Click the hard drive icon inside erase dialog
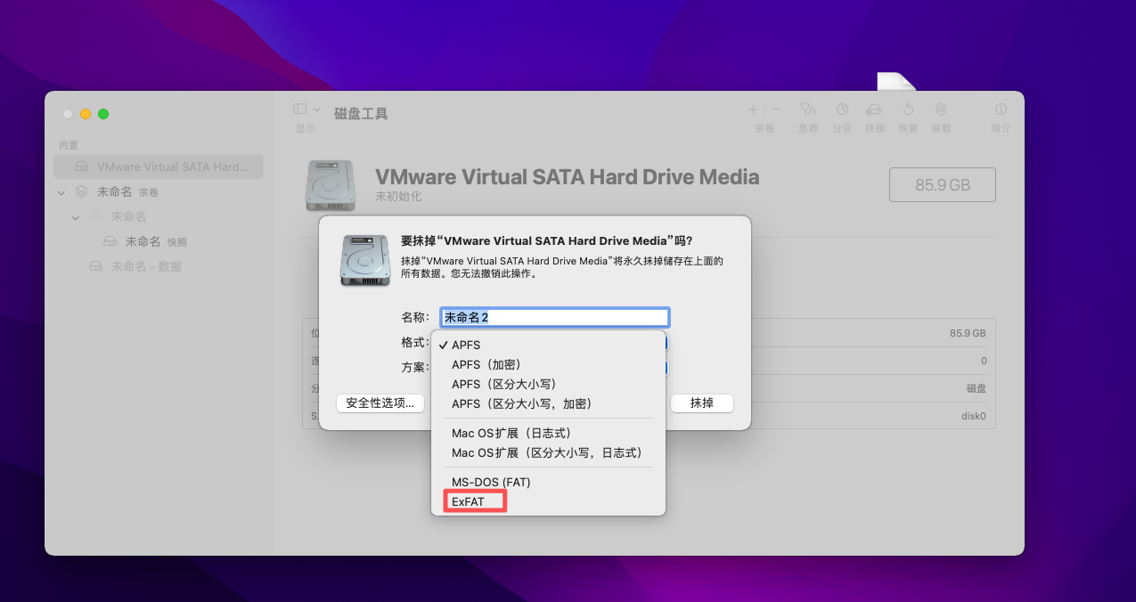The height and width of the screenshot is (602, 1136). pos(365,260)
